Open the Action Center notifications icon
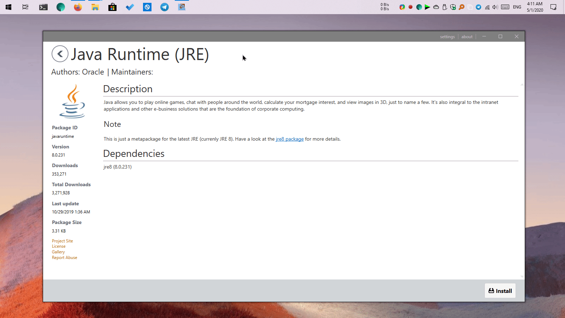Screen dimensions: 565x318 [553, 7]
